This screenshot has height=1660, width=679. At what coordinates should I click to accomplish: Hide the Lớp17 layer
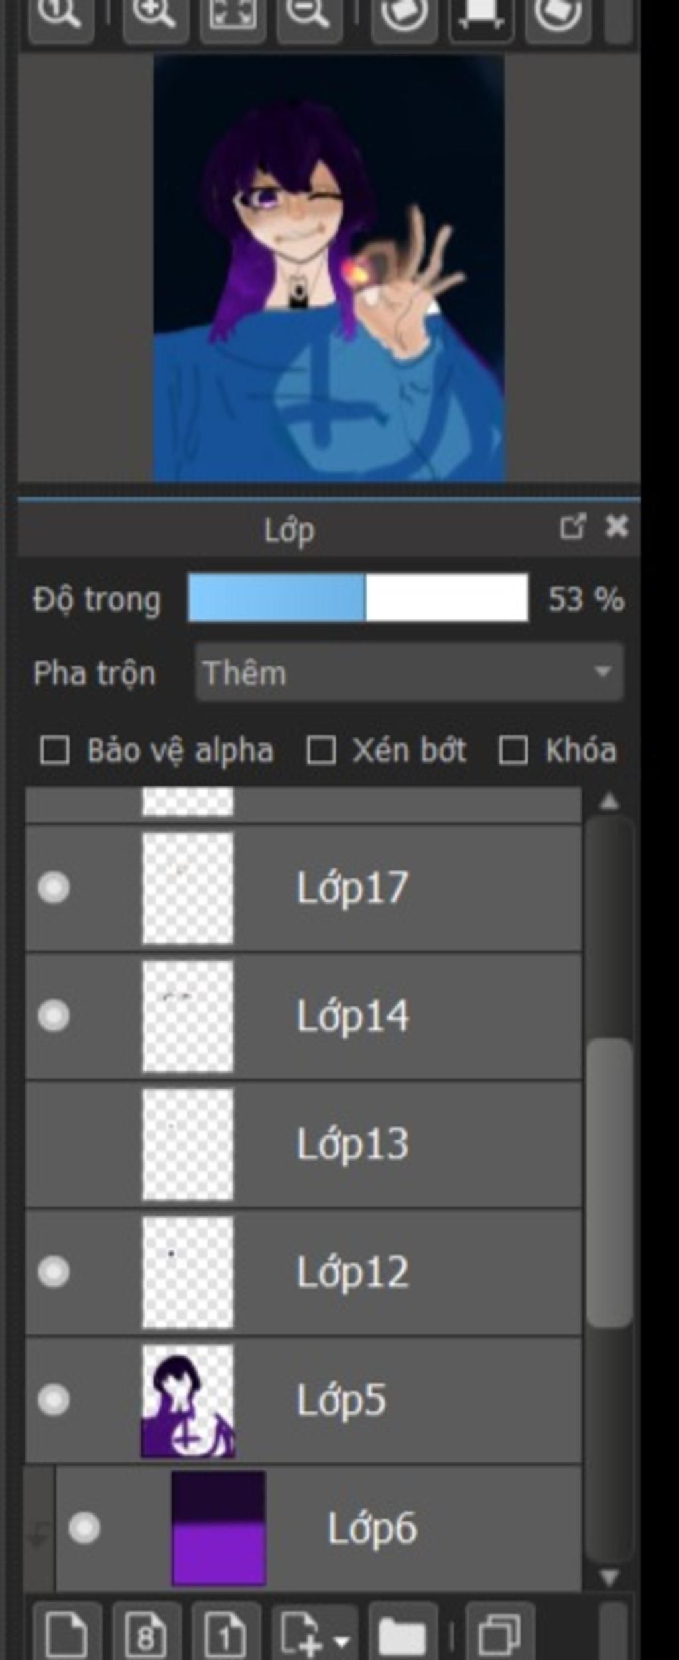click(x=54, y=888)
